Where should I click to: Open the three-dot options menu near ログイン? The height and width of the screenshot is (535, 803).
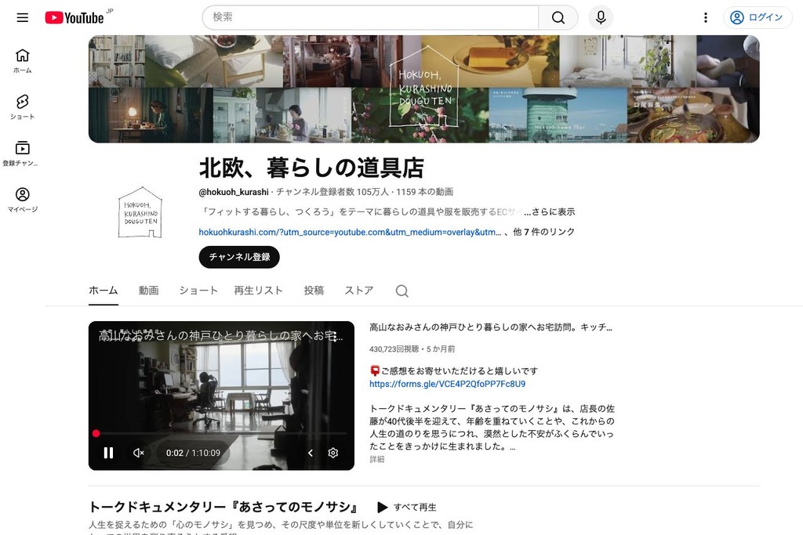(x=705, y=17)
